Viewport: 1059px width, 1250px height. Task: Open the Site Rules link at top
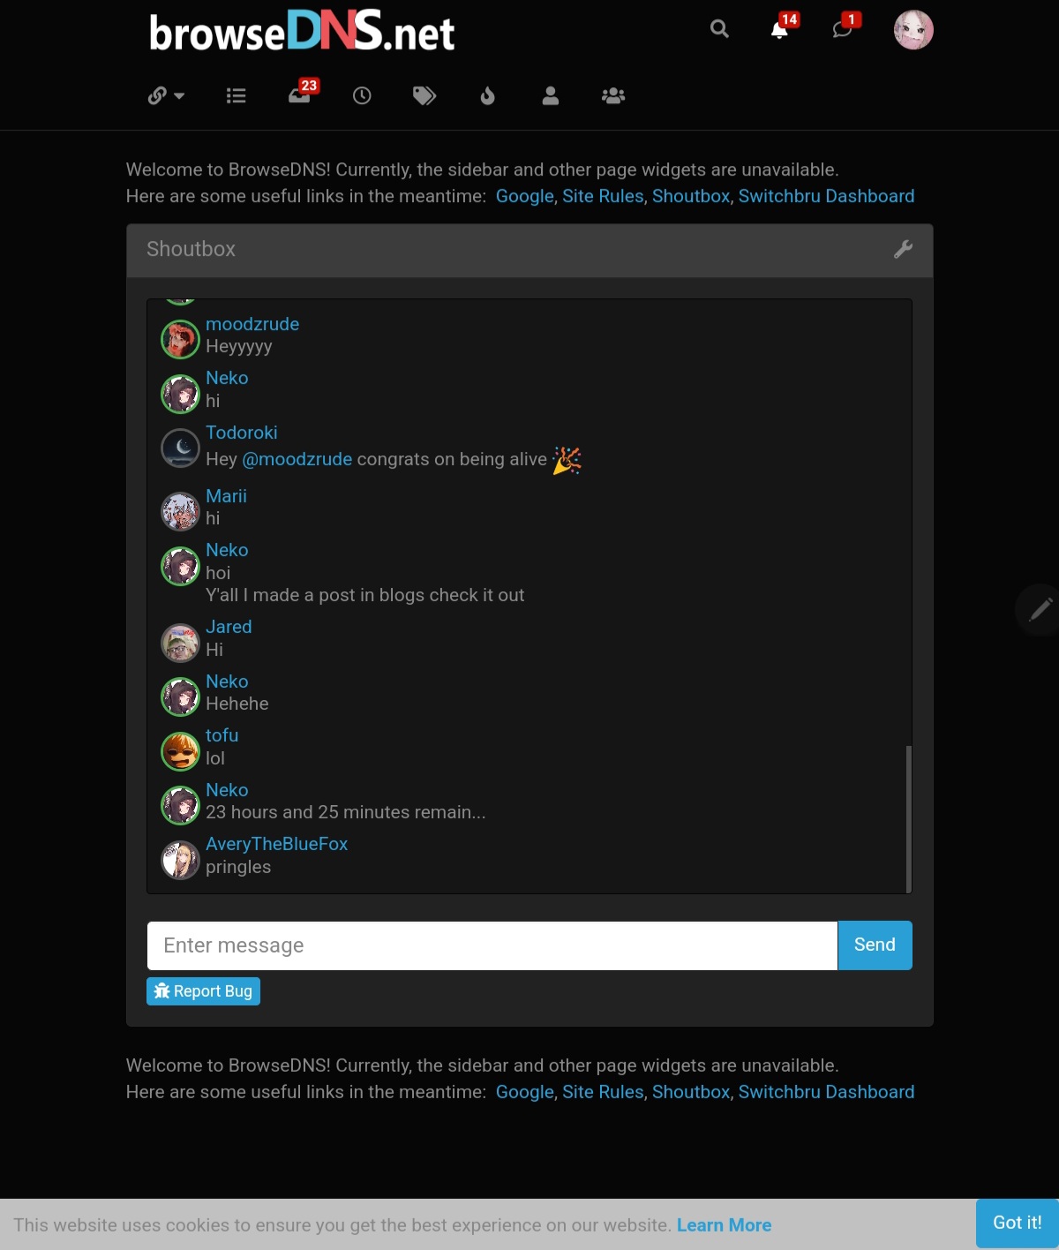(x=603, y=196)
